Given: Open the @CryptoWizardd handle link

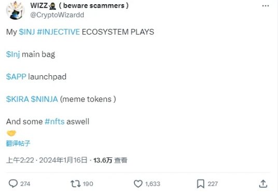Looking at the screenshot, I should [57, 15].
